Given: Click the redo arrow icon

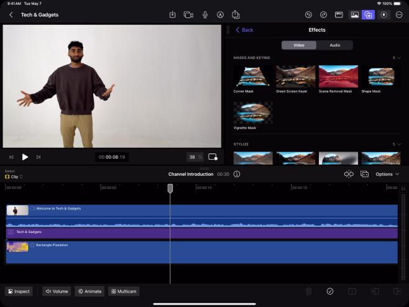Looking at the screenshot, I should point(323,14).
